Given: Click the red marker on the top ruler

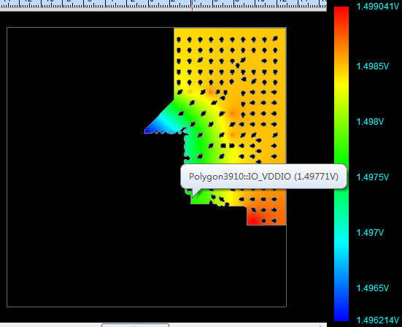Looking at the screenshot, I should [x=192, y=5].
